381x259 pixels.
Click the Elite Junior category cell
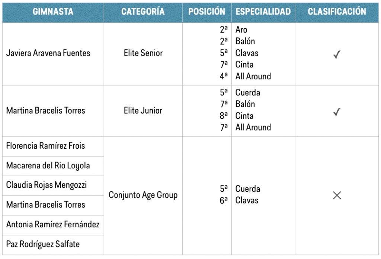[x=143, y=111]
